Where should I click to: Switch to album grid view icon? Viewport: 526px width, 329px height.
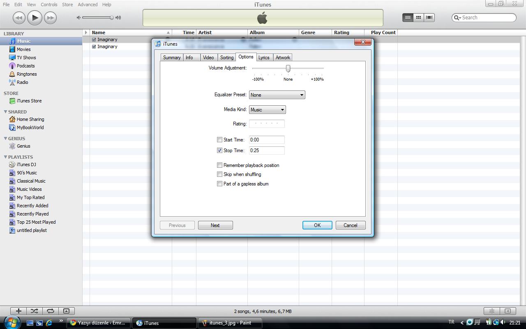click(x=418, y=17)
